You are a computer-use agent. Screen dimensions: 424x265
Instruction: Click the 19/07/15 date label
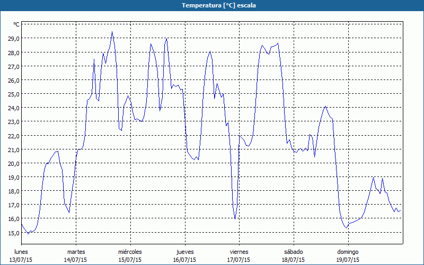point(348,260)
